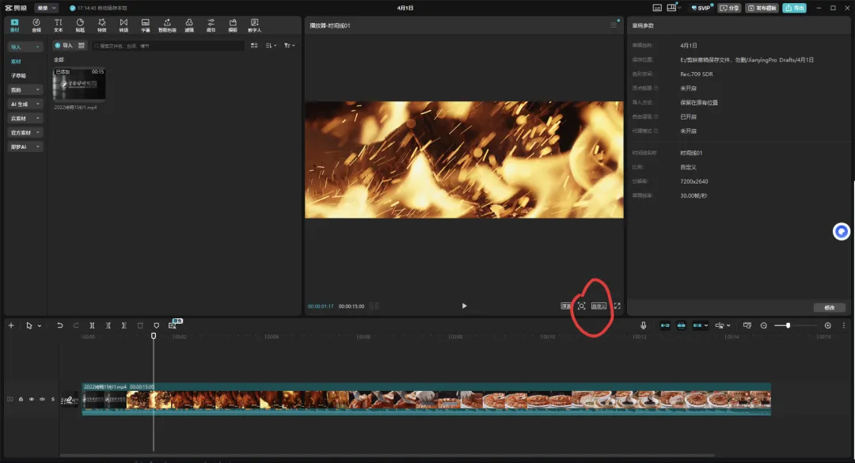
Task: Click the 导出 export button
Action: point(795,8)
